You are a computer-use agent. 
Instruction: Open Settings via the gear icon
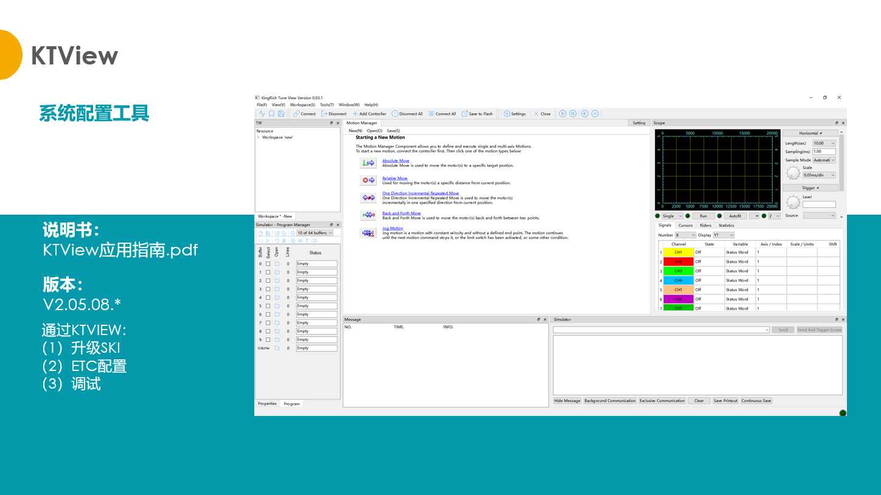pos(507,114)
